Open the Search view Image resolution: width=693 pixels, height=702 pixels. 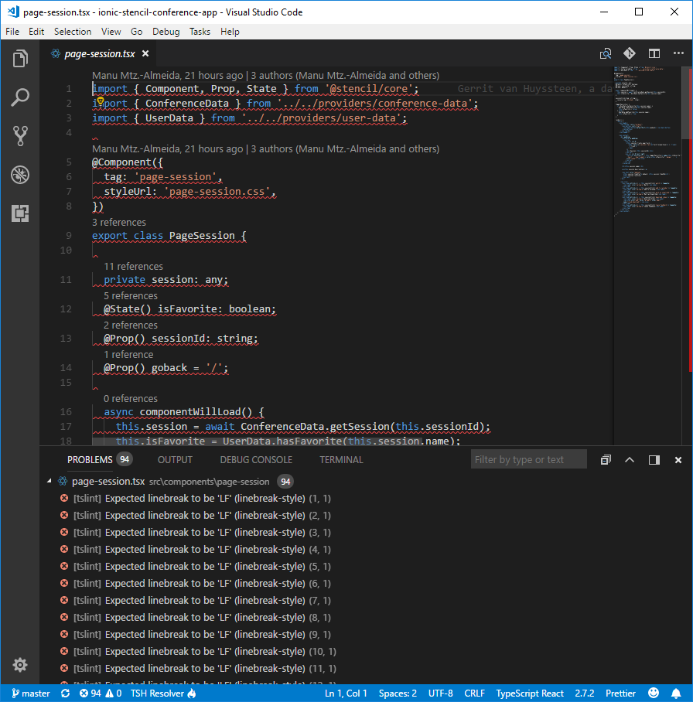pos(20,97)
